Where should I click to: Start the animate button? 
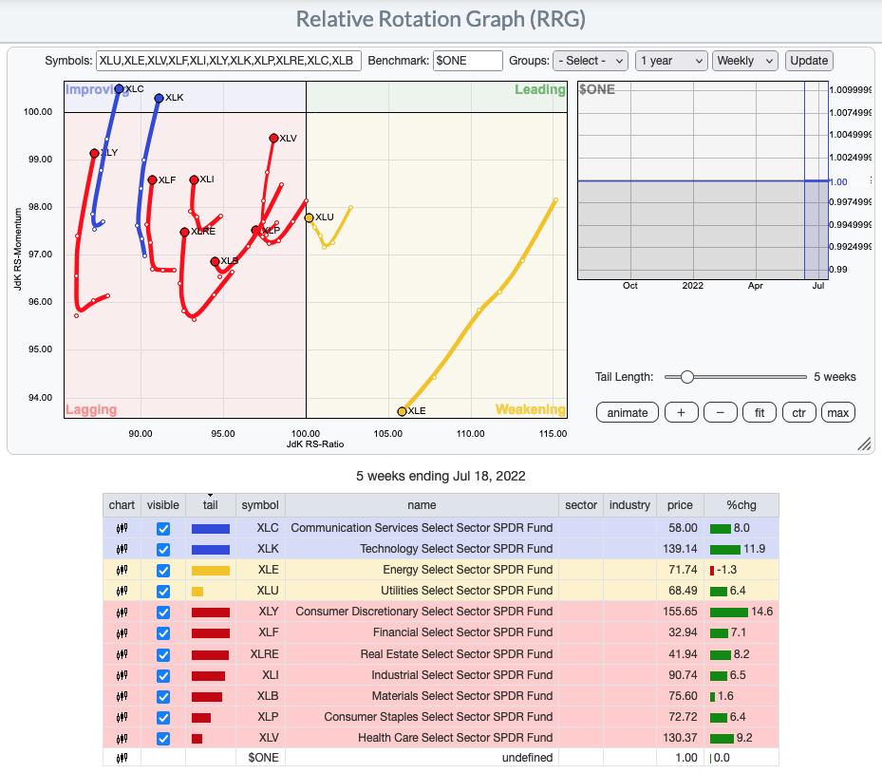[x=628, y=413]
